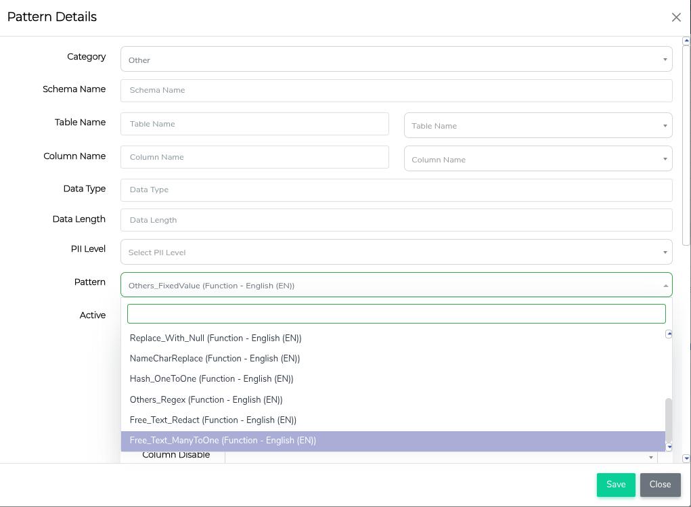Screen dimensions: 691x507
Task: Select NameCharReplace pattern option
Action: (215, 359)
